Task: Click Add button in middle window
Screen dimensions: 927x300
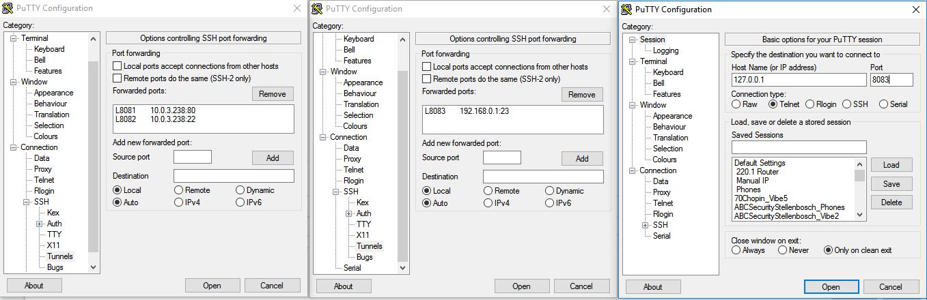Action: pyautogui.click(x=582, y=158)
